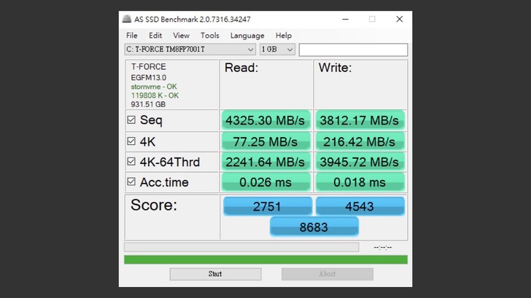531x298 pixels.
Task: Click the AS SSD Benchmark drive icon
Action: (x=127, y=19)
